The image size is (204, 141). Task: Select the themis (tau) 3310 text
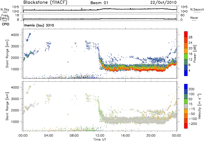pos(39,25)
